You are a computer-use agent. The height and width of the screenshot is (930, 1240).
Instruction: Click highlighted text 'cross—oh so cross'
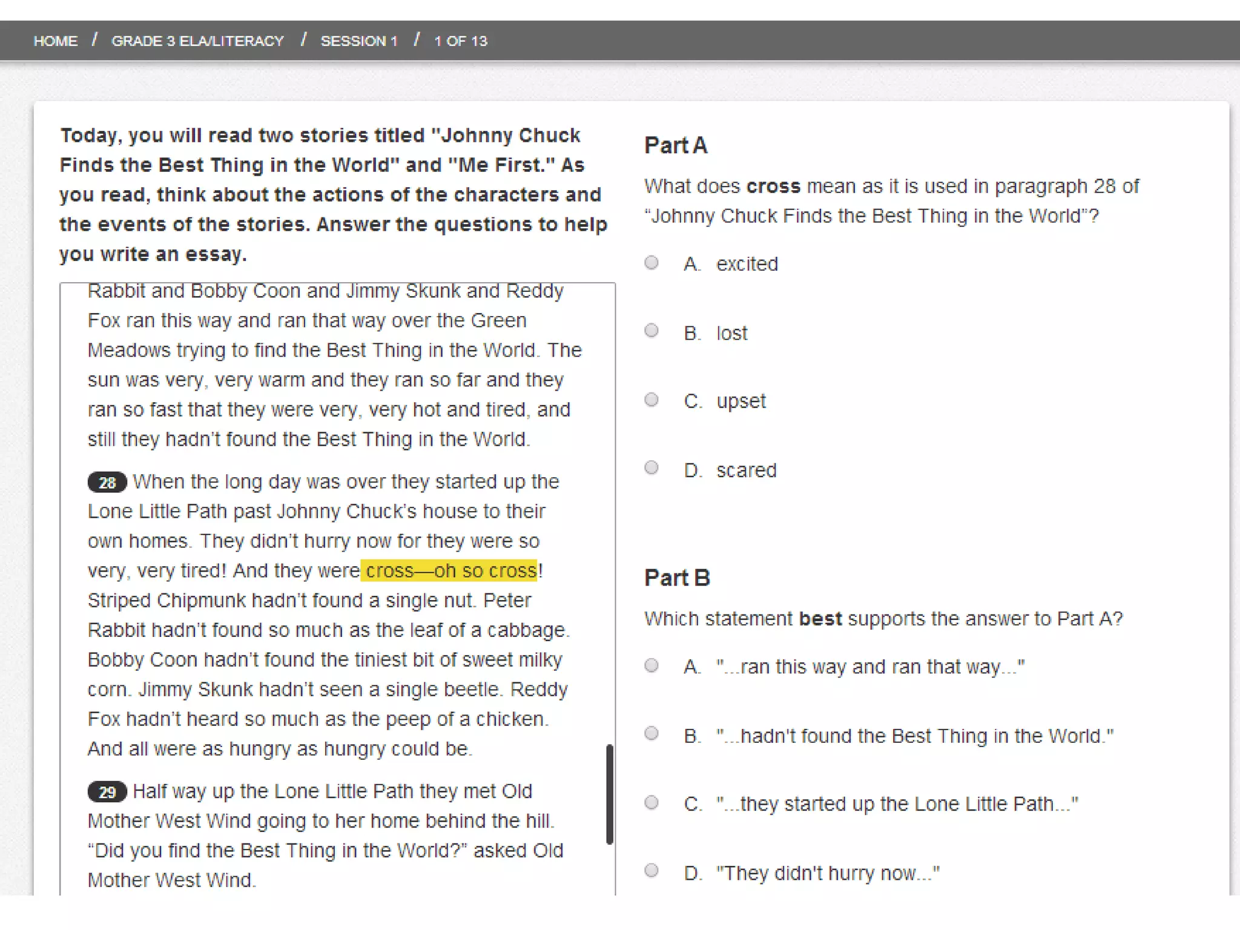coord(449,571)
